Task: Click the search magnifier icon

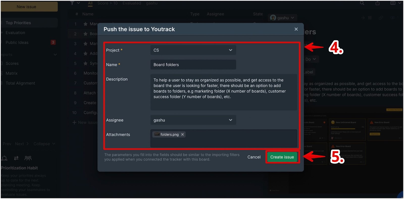Action: (362, 3)
